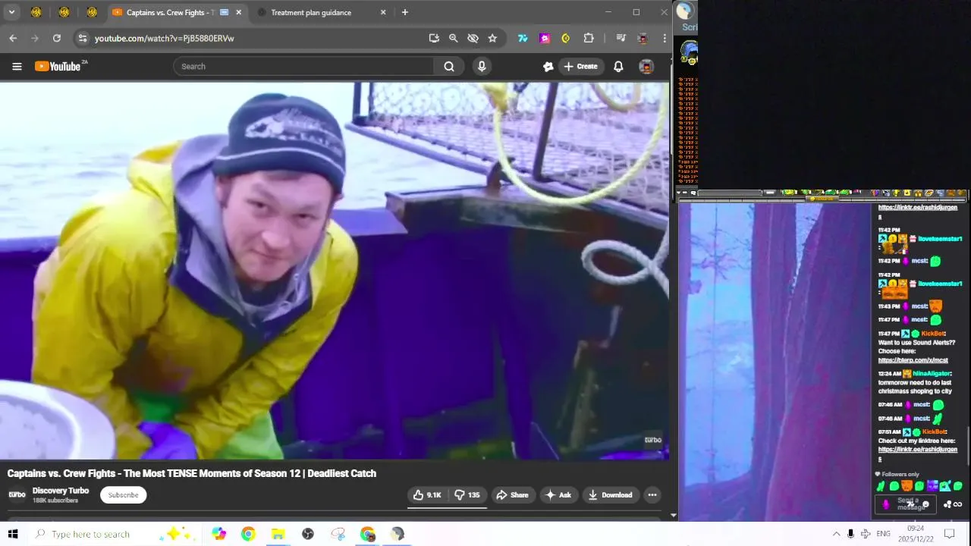Image resolution: width=971 pixels, height=546 pixels.
Task: Open Windows notification center icon
Action: (949, 534)
